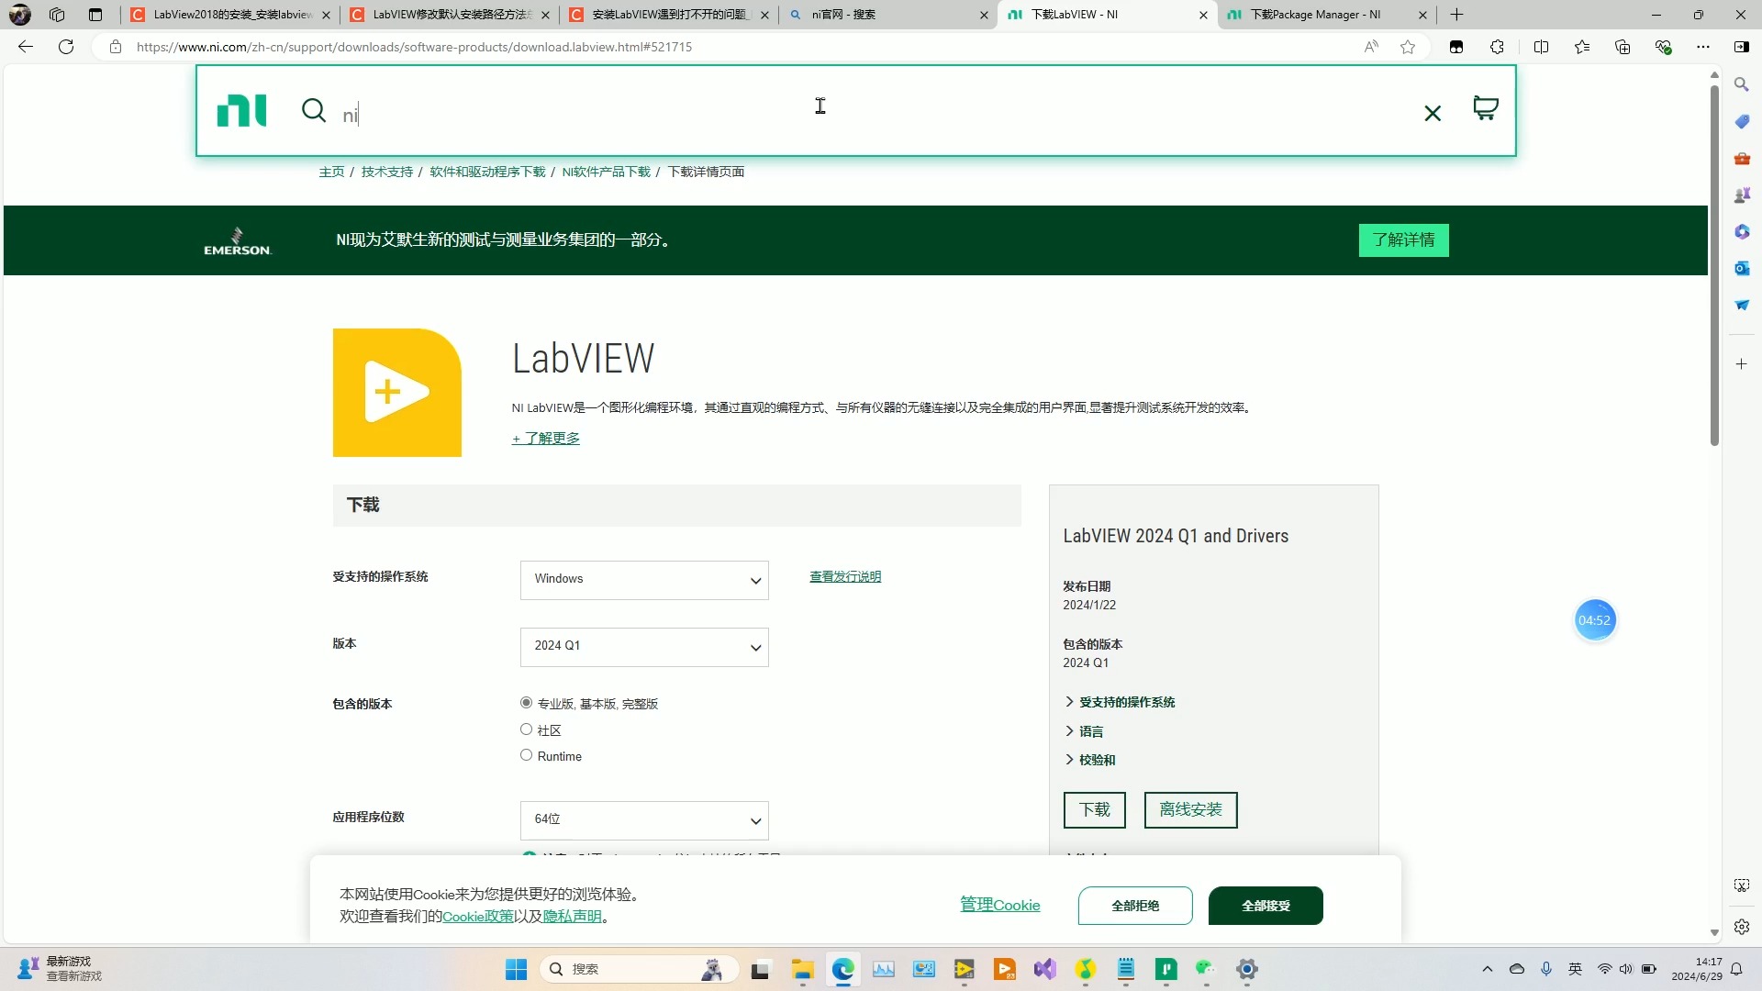1762x991 pixels.
Task: Click the Edge icon in taskbar
Action: coord(843,969)
